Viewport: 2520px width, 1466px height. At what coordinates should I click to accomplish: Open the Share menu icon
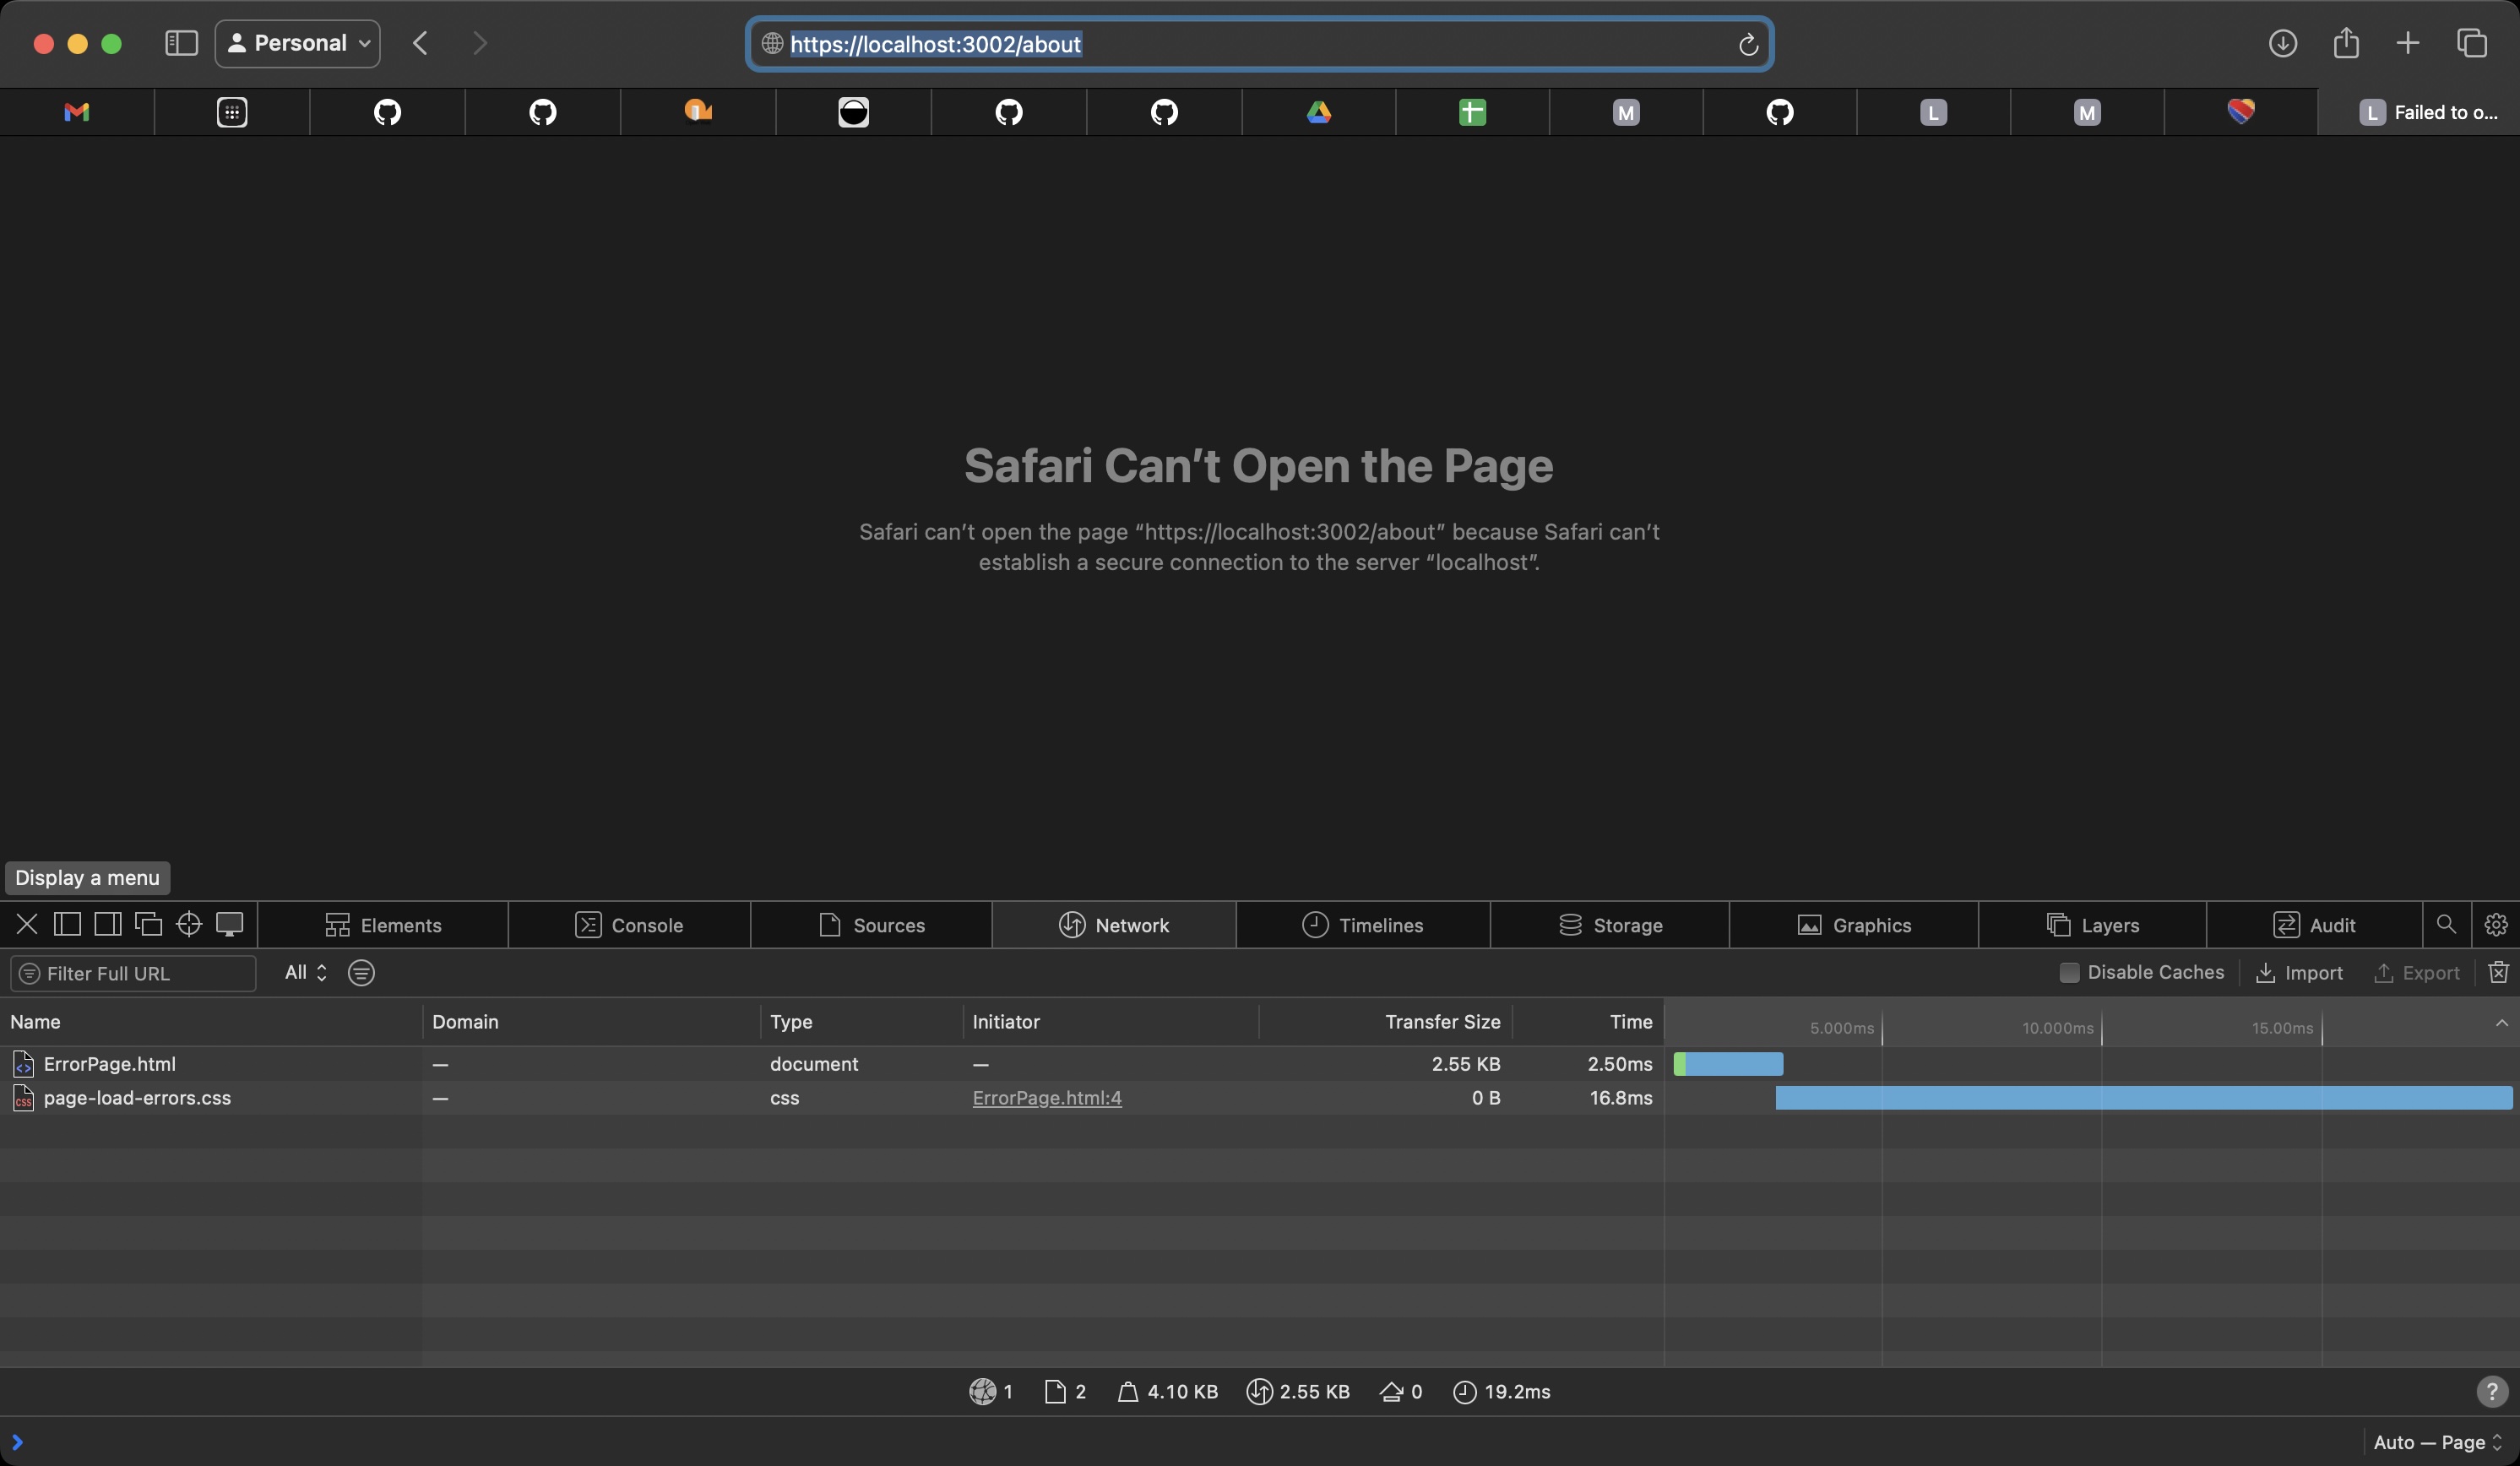tap(2347, 43)
